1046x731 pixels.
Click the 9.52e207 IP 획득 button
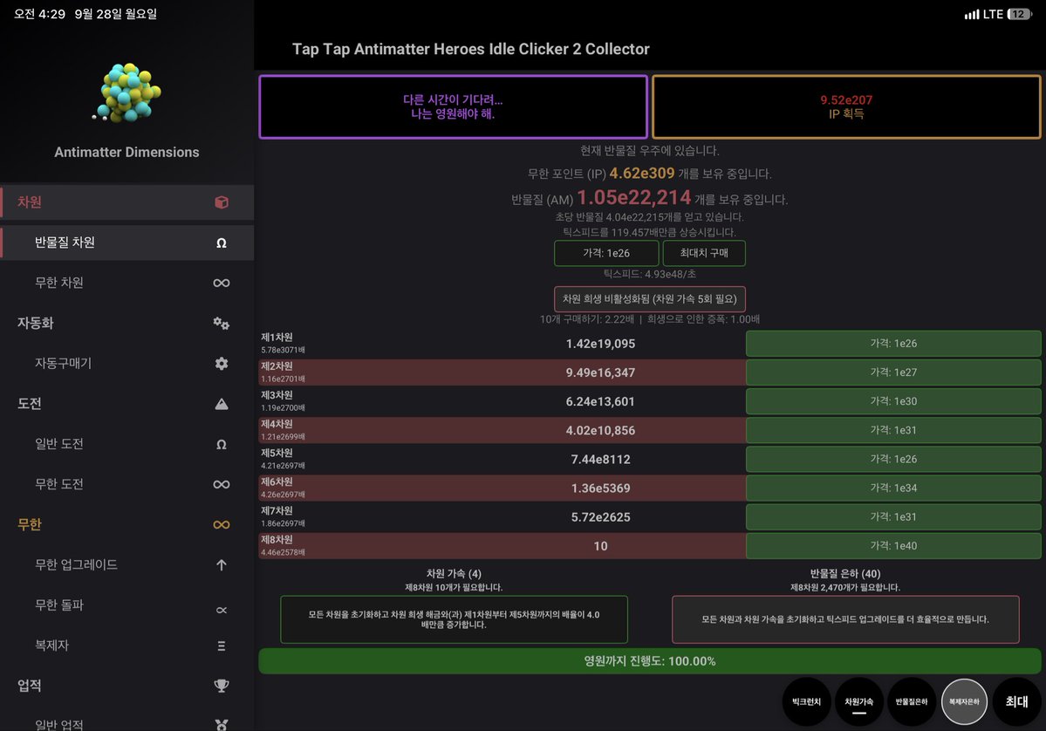[846, 106]
